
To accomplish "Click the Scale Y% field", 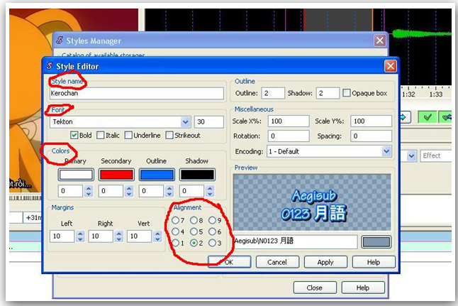I will click(x=372, y=121).
